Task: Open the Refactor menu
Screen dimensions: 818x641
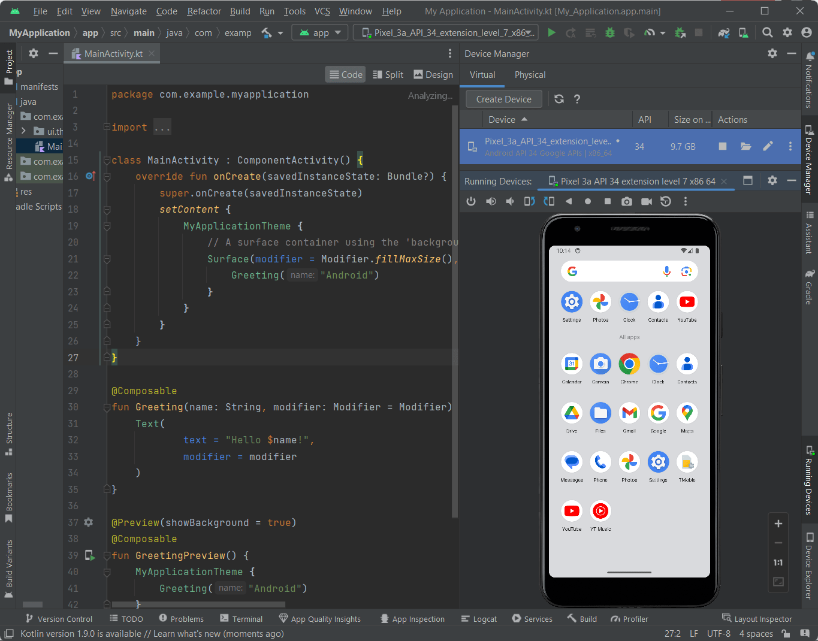Action: 204,11
